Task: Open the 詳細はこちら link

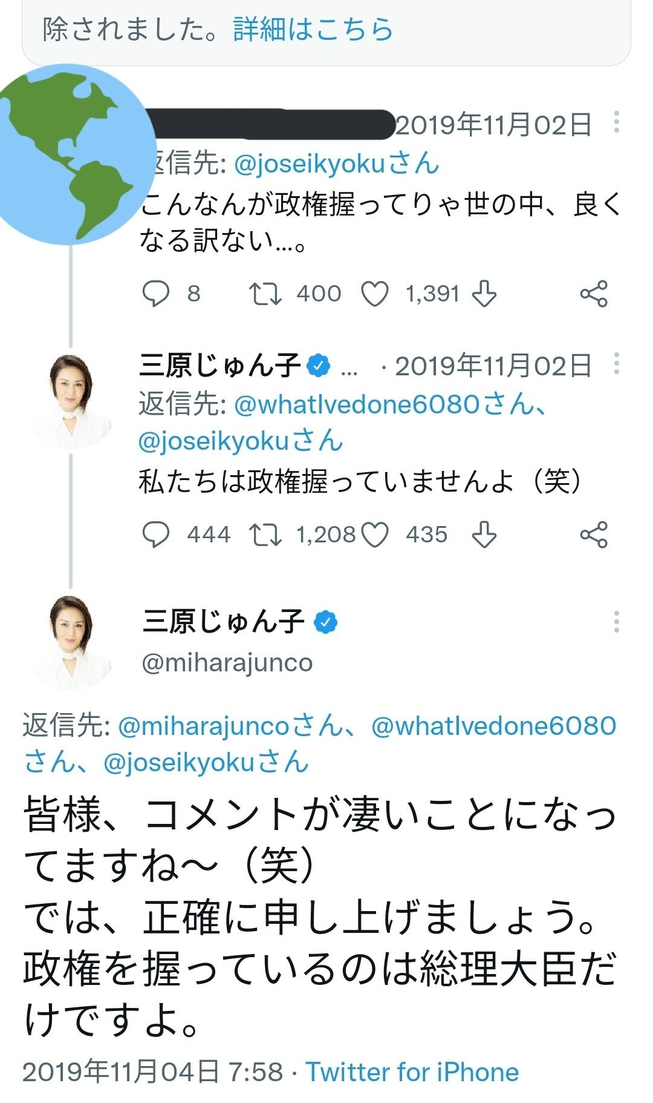Action: (x=313, y=29)
